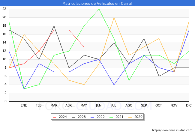Click the ENE month axis label
The width and height of the screenshot is (195, 135).
coord(24,105)
